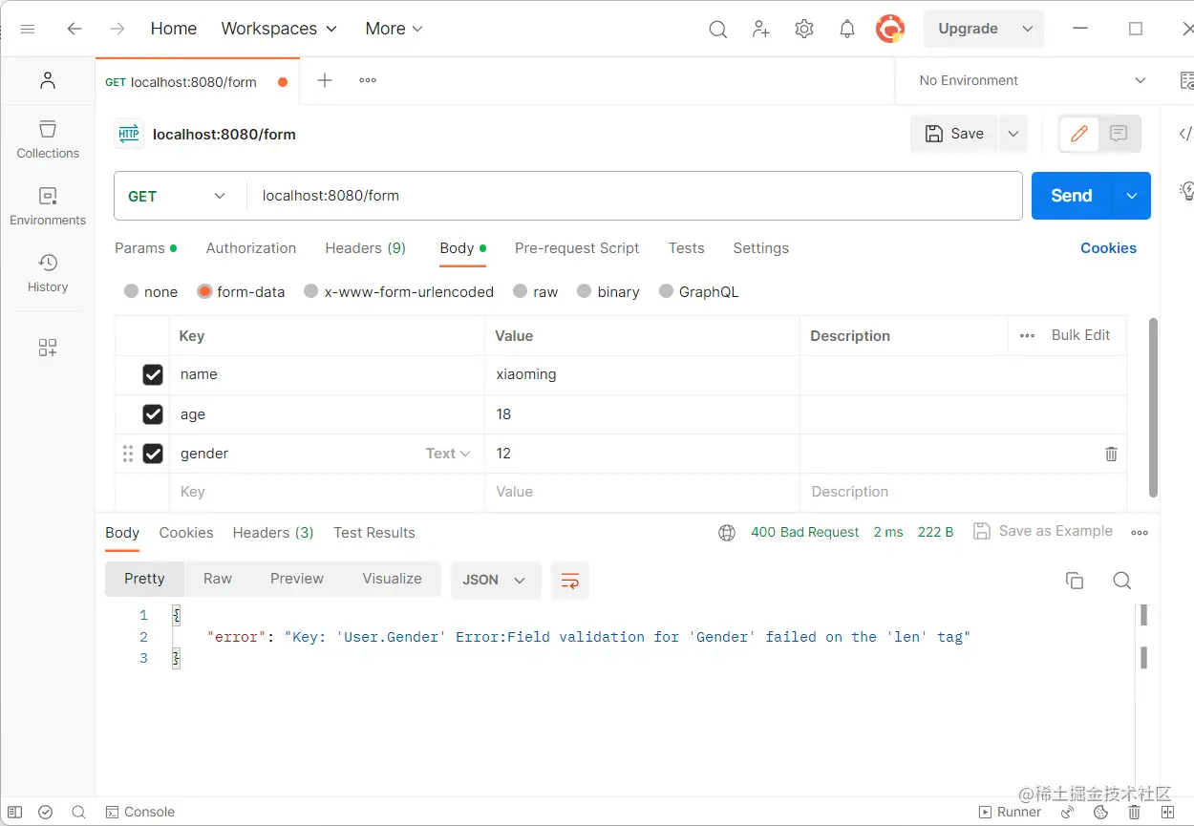Open the GET method dropdown

[180, 196]
